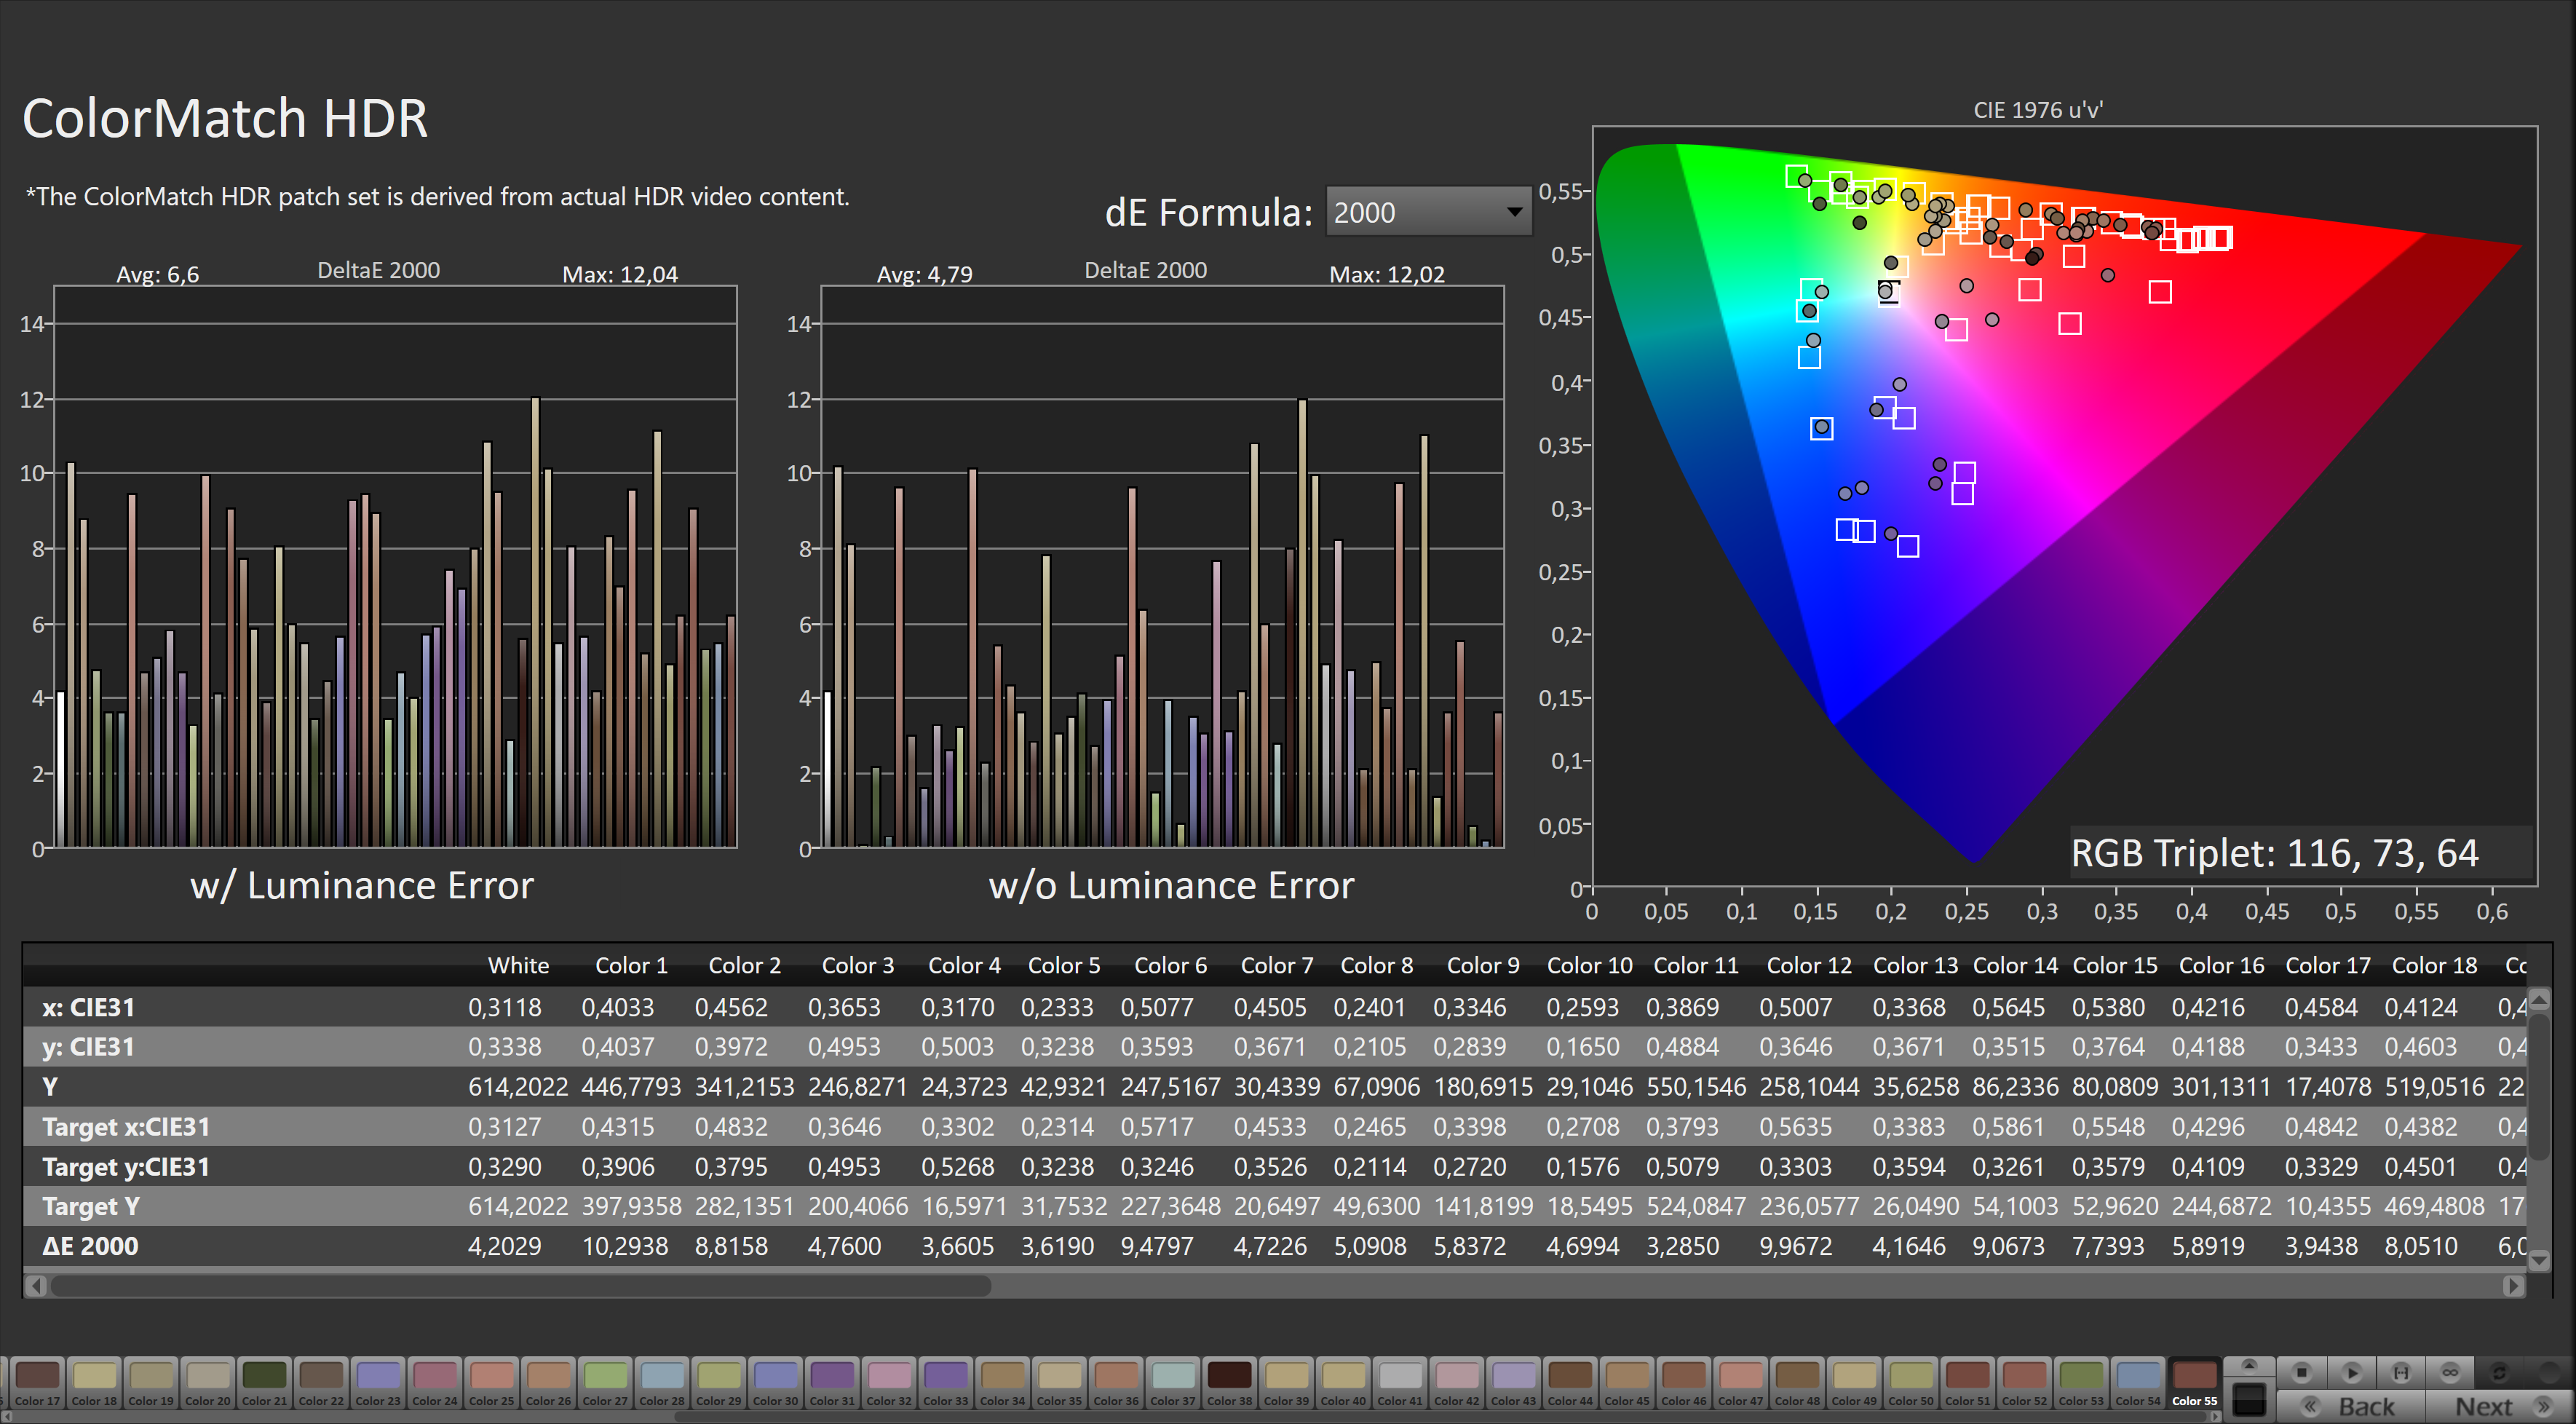Click the White column header
The image size is (2576, 1424).
518,965
